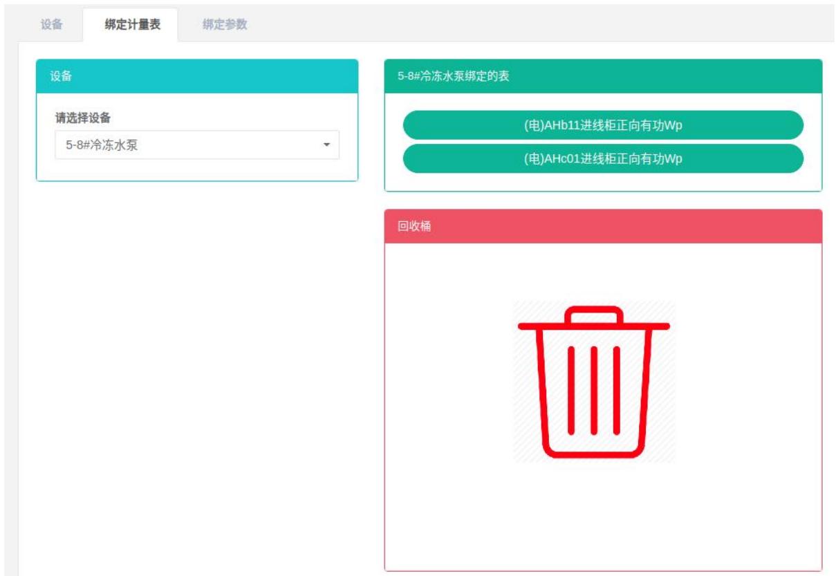Select the (电)AHc01进线柜正向有功Wp meter pill
The height and width of the screenshot is (576, 836).
tap(603, 158)
